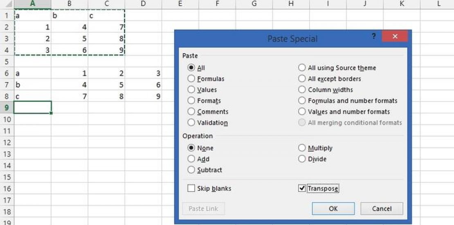This screenshot has width=454, height=225.
Task: Close the Paste Special dialog
Action: 395,36
